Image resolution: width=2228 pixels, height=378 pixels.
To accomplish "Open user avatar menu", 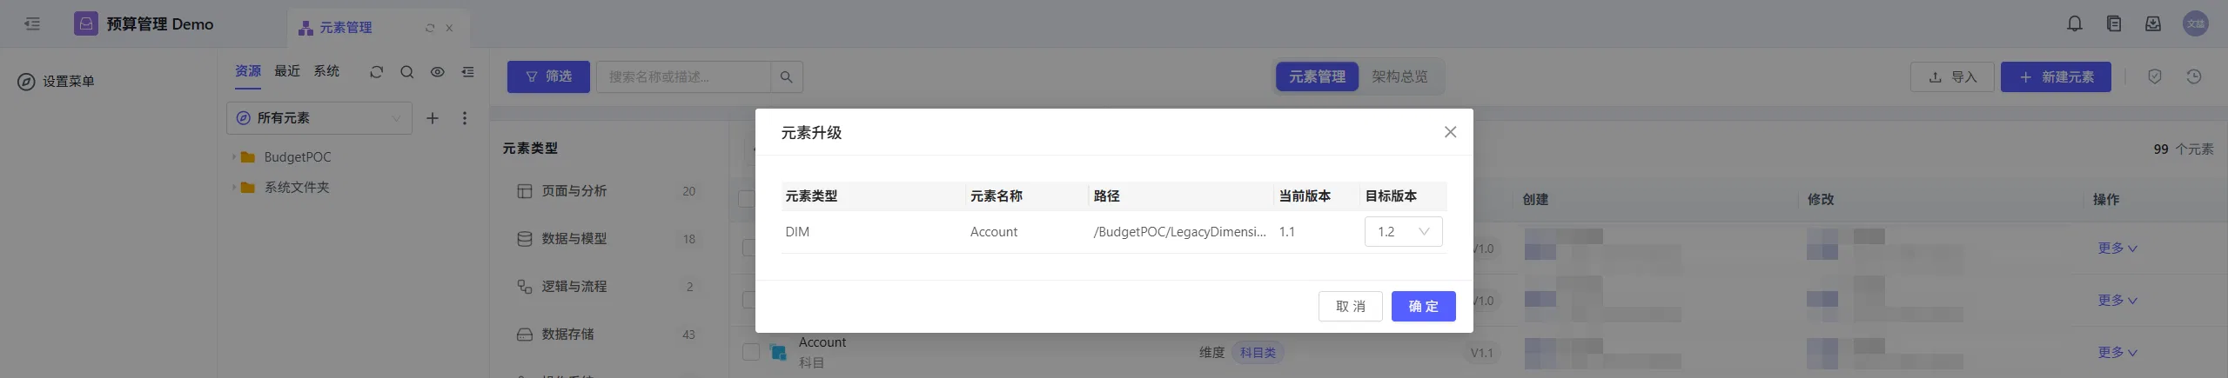I will (2196, 24).
